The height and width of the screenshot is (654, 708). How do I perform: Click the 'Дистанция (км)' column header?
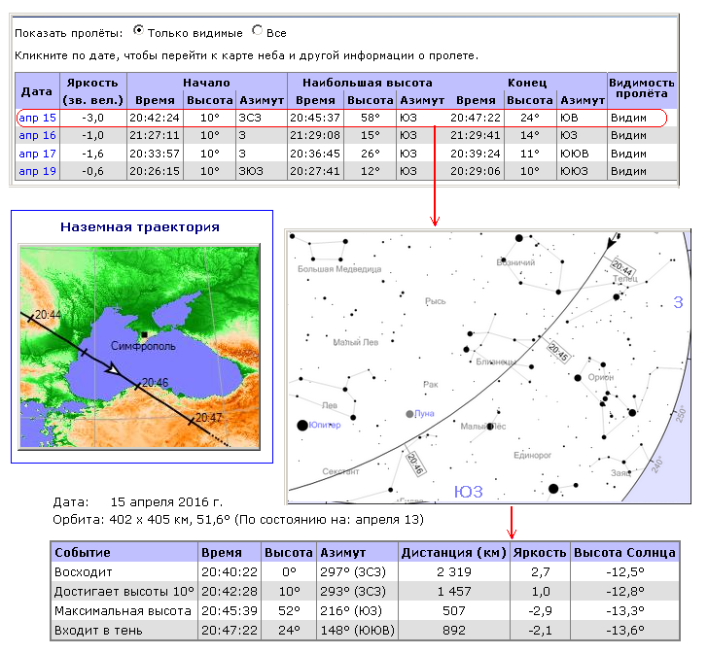coord(454,553)
